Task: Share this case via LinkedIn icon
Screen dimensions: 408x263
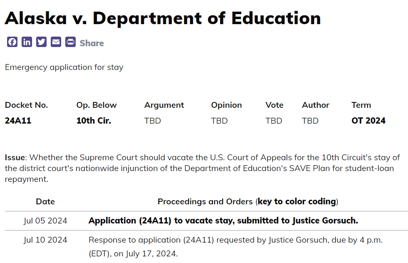Action: [27, 42]
